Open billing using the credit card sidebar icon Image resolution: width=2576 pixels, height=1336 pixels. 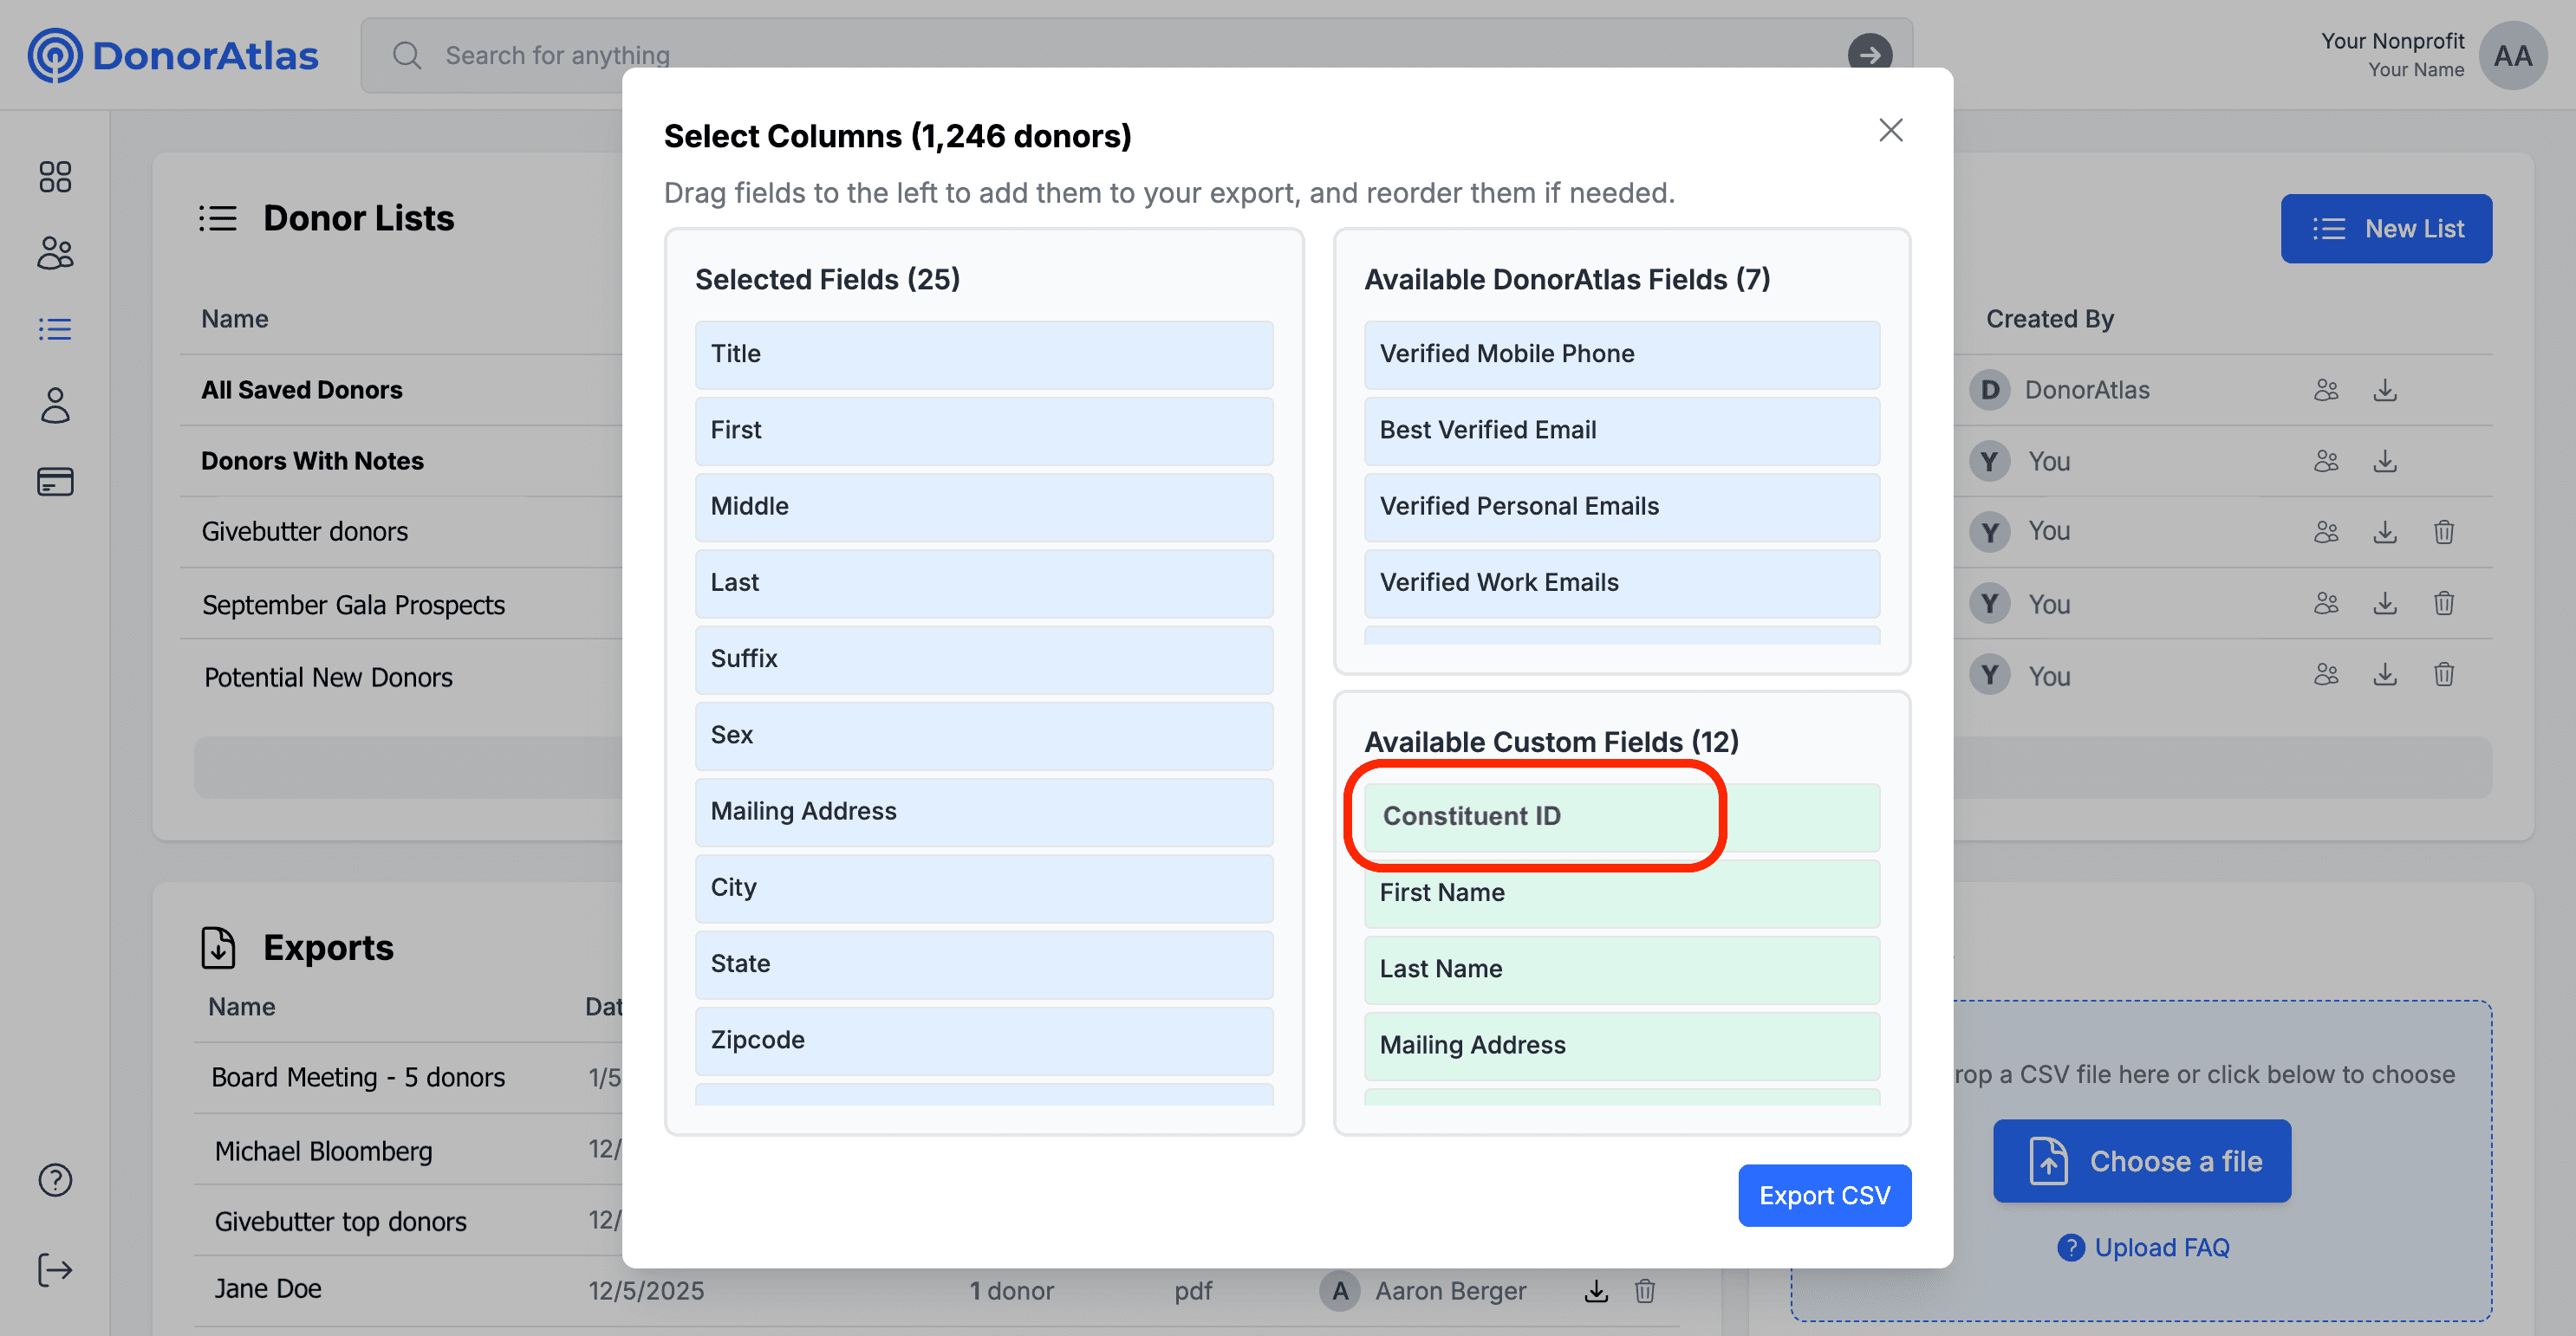[55, 482]
